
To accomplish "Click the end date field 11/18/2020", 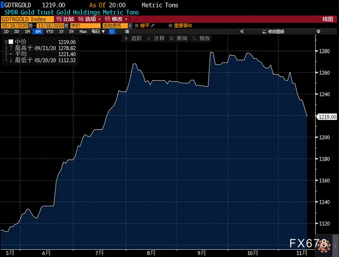I will 51,26.
